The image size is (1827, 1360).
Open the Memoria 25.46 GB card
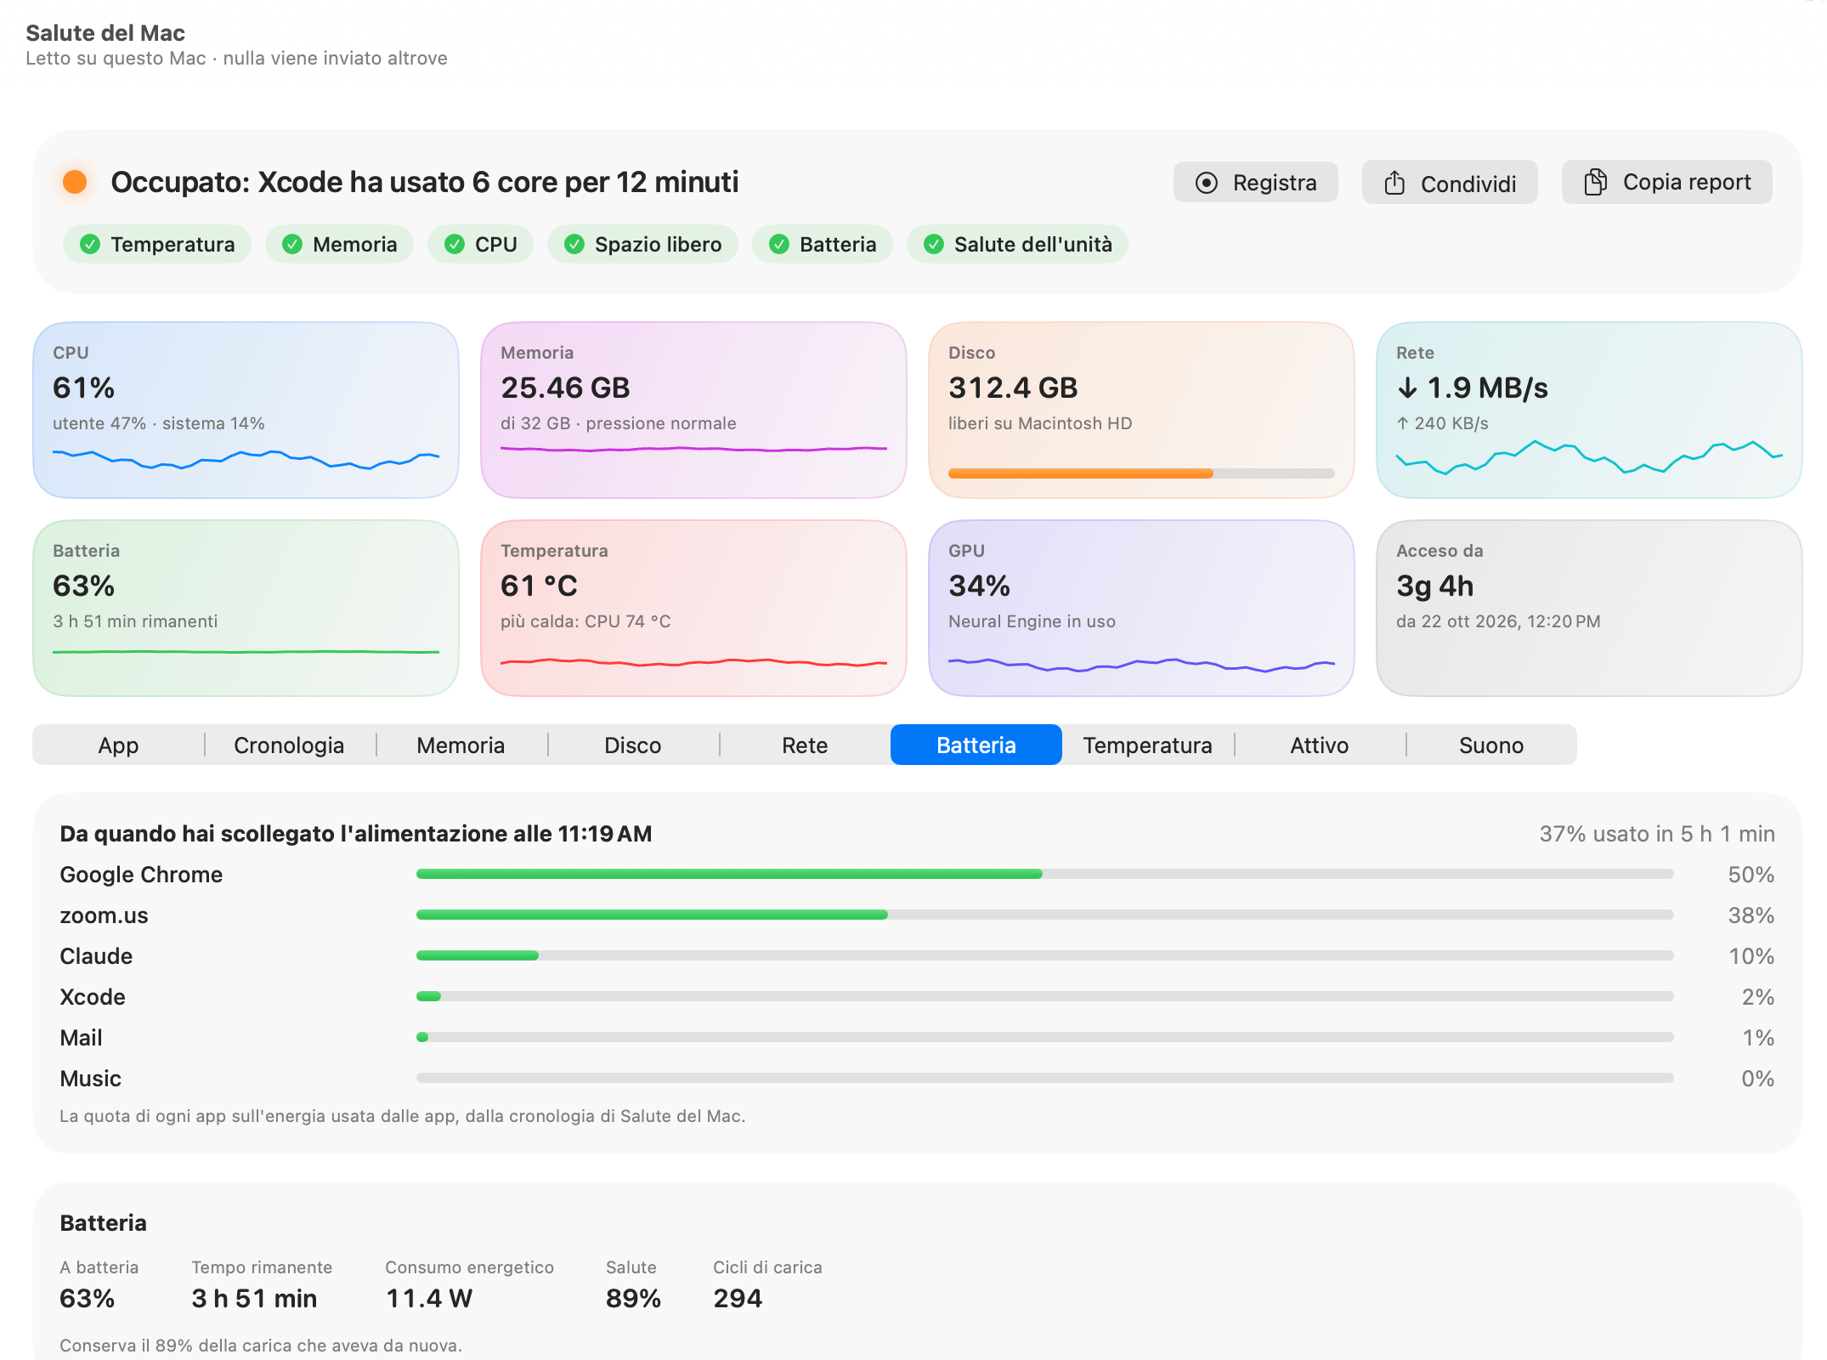pyautogui.click(x=693, y=410)
